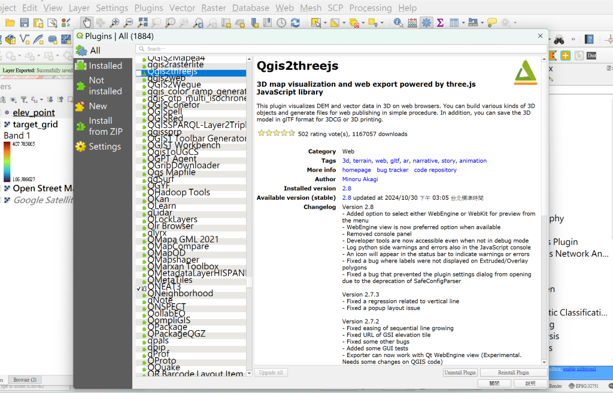
Task: Click in the plugin search field
Action: point(341,49)
